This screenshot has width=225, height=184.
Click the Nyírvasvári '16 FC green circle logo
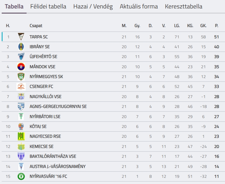21,176
